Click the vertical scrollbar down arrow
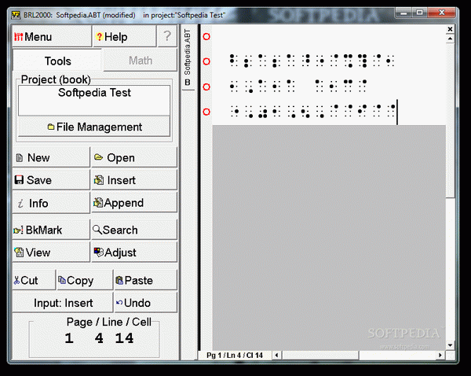This screenshot has height=376, width=471. 450,345
